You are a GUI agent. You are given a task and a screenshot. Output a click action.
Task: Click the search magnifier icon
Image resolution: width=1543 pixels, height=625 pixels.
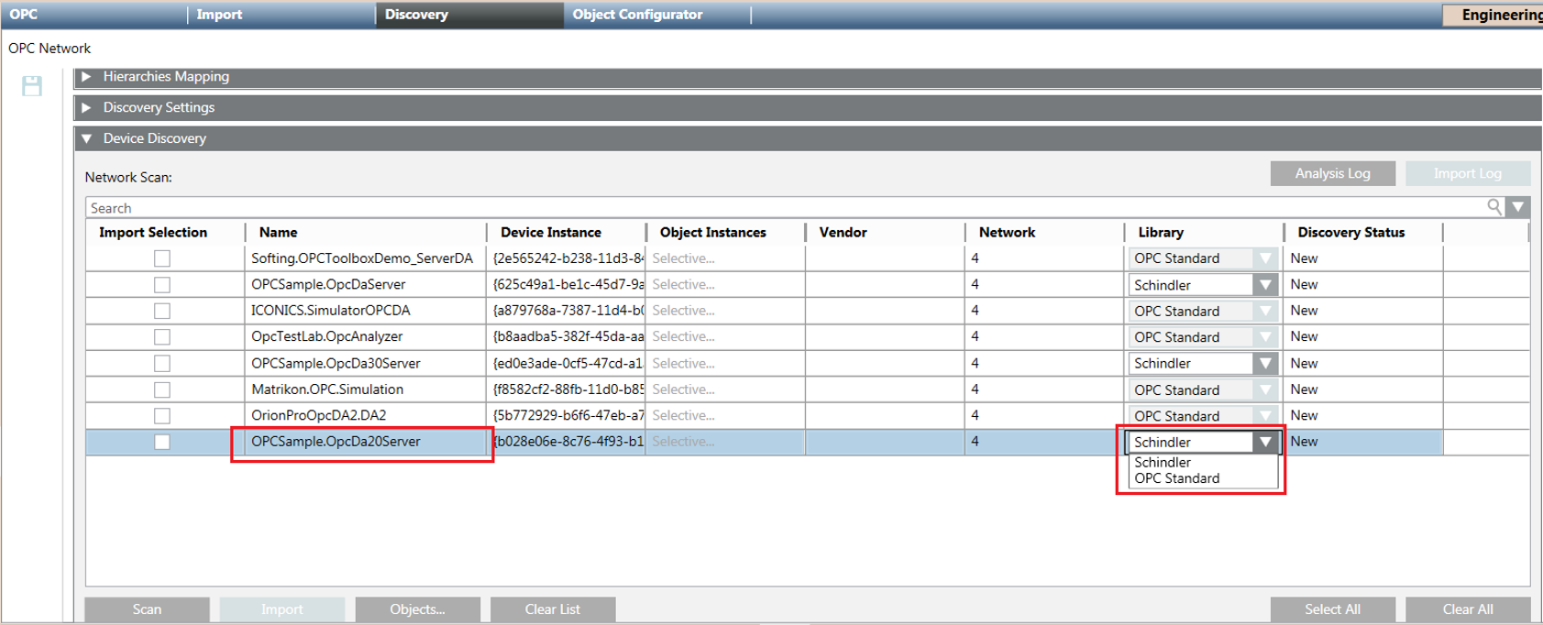[x=1494, y=207]
